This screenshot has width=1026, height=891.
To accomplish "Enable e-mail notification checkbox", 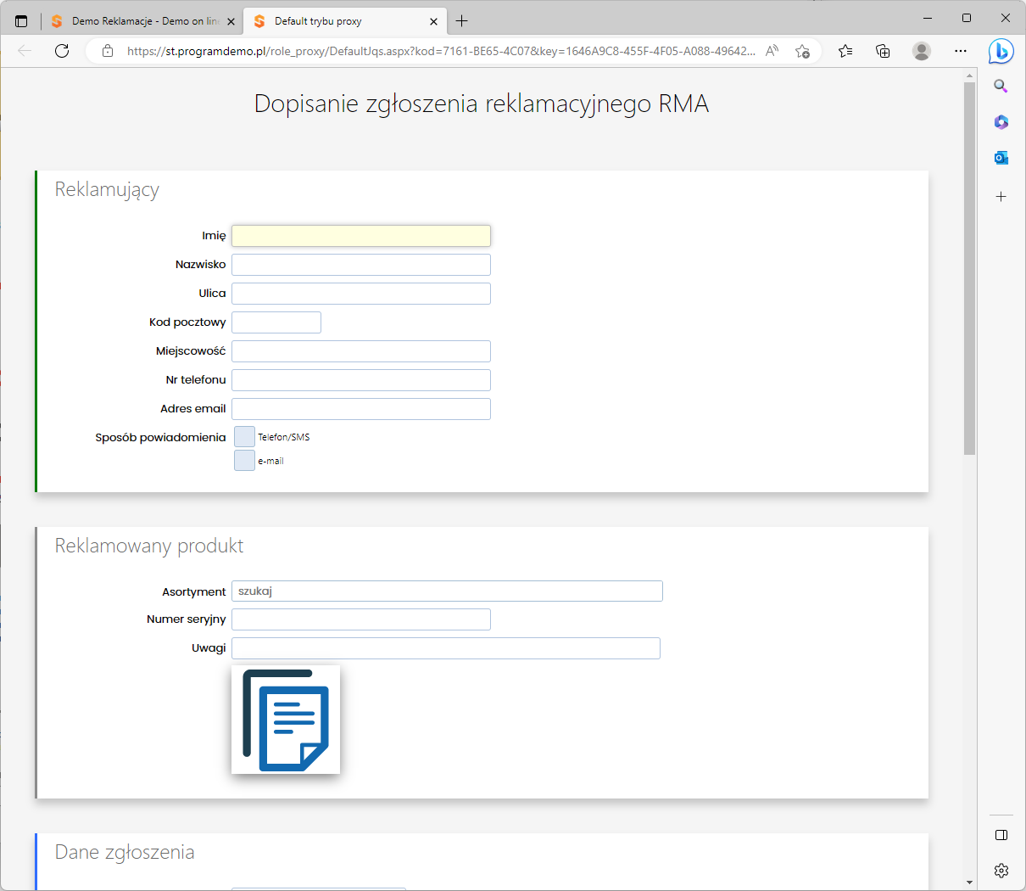I will click(244, 461).
